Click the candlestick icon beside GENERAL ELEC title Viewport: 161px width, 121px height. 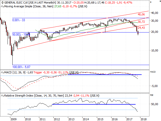[x=2, y=2]
